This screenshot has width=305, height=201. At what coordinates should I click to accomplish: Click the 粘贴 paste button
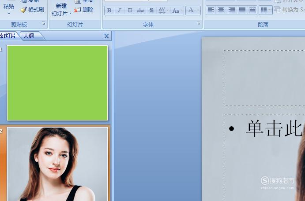(x=9, y=7)
